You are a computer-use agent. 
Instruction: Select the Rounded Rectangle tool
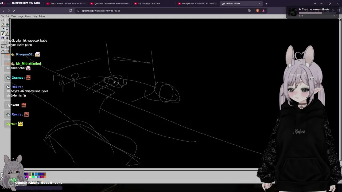coord(7,51)
